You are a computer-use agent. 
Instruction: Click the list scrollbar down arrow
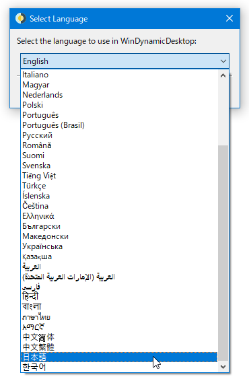(223, 366)
